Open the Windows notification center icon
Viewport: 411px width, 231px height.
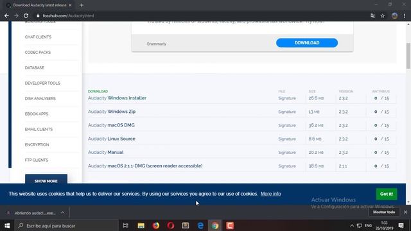[401, 225]
